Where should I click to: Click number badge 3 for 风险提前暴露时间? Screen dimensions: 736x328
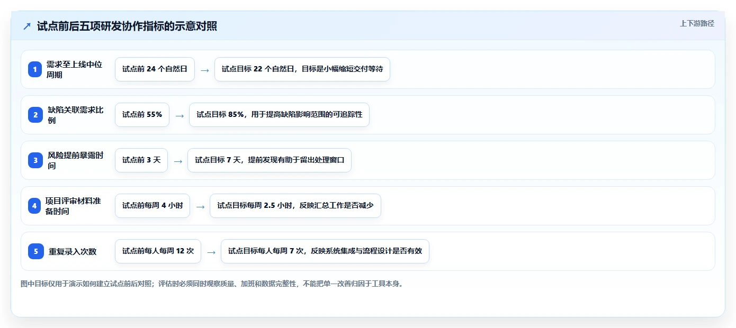[x=35, y=160]
